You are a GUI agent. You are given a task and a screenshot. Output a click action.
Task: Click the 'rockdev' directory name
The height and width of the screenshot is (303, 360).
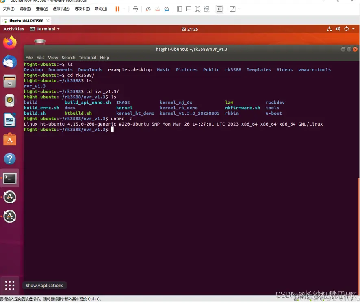pos(275,102)
